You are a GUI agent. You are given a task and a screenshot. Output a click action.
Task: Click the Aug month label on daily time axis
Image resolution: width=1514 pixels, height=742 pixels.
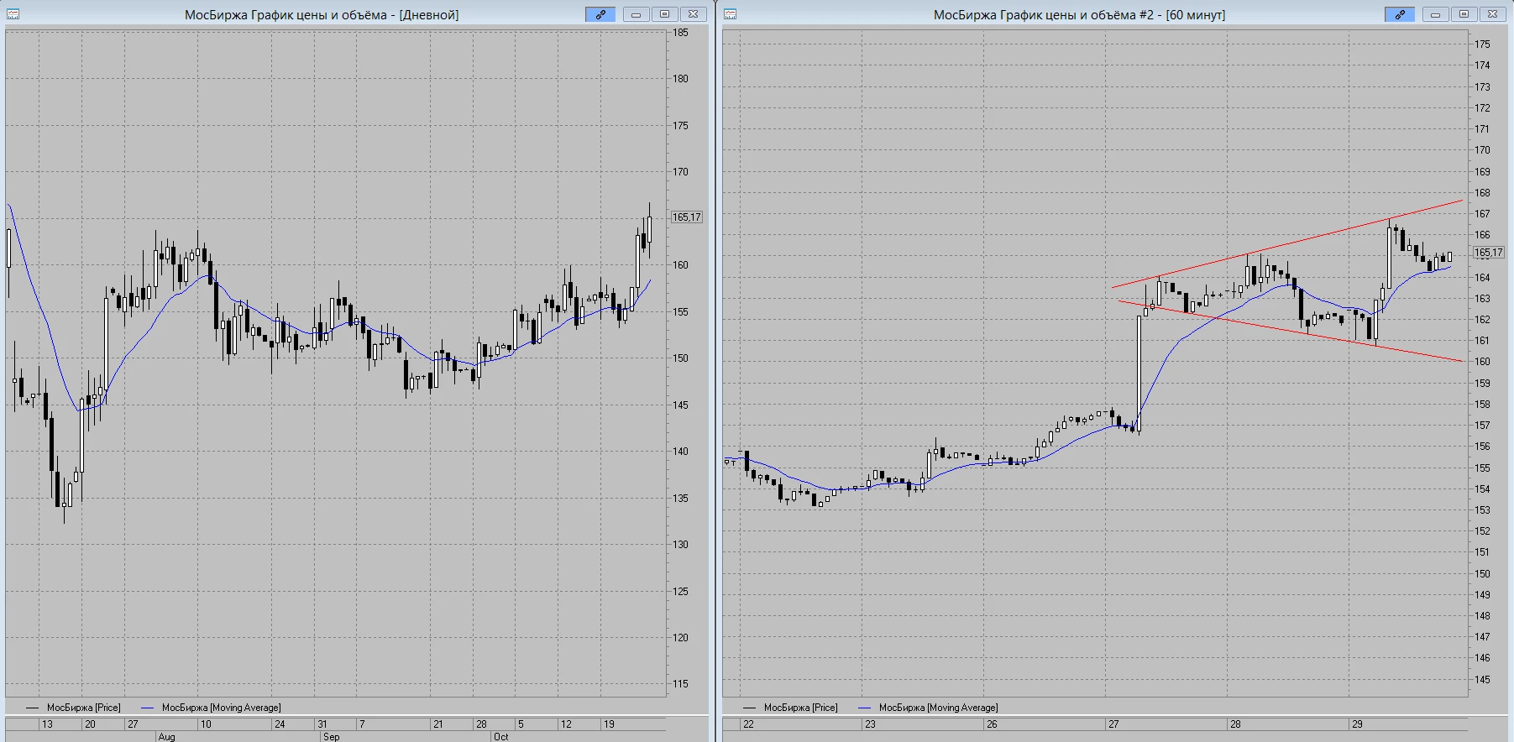pos(166,737)
